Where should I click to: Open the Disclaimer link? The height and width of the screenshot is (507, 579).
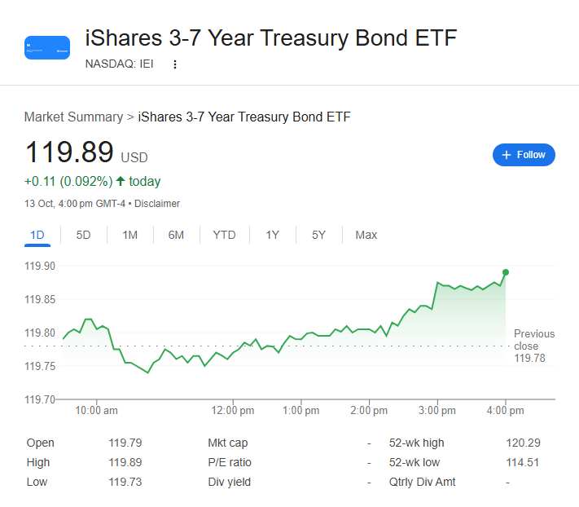coord(157,204)
